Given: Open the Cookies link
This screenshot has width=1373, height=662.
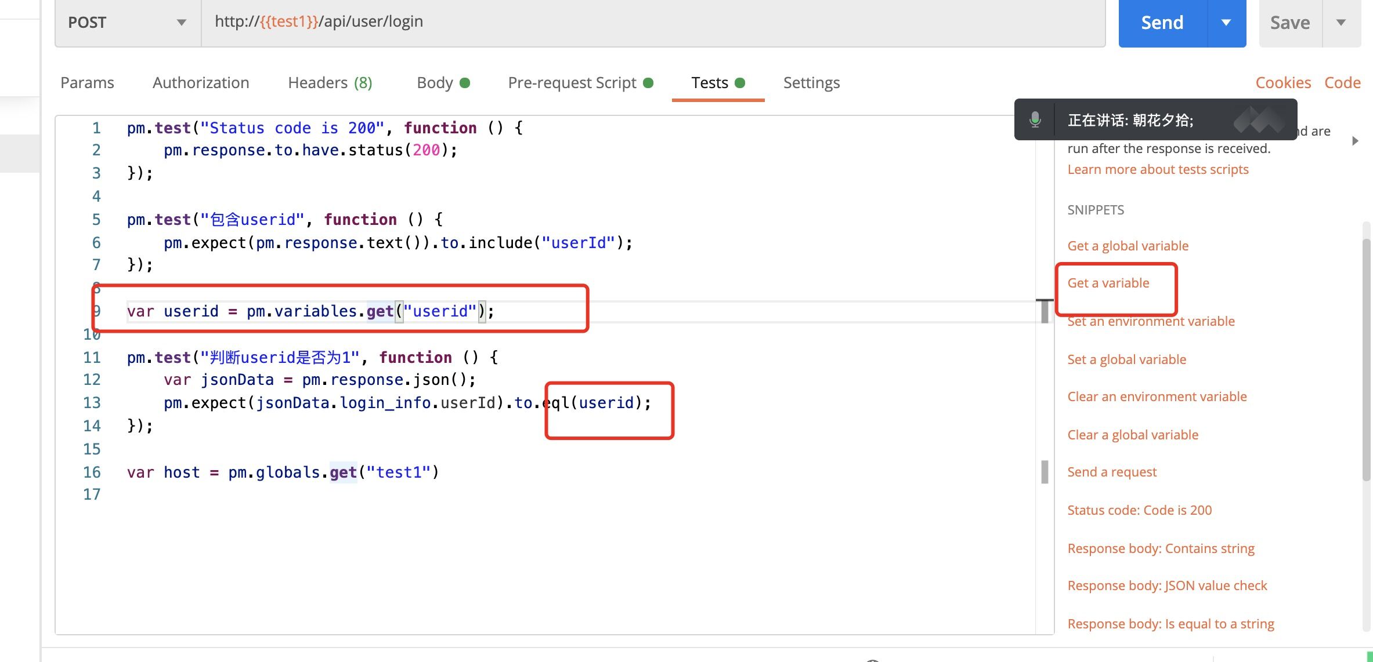Looking at the screenshot, I should coord(1283,83).
